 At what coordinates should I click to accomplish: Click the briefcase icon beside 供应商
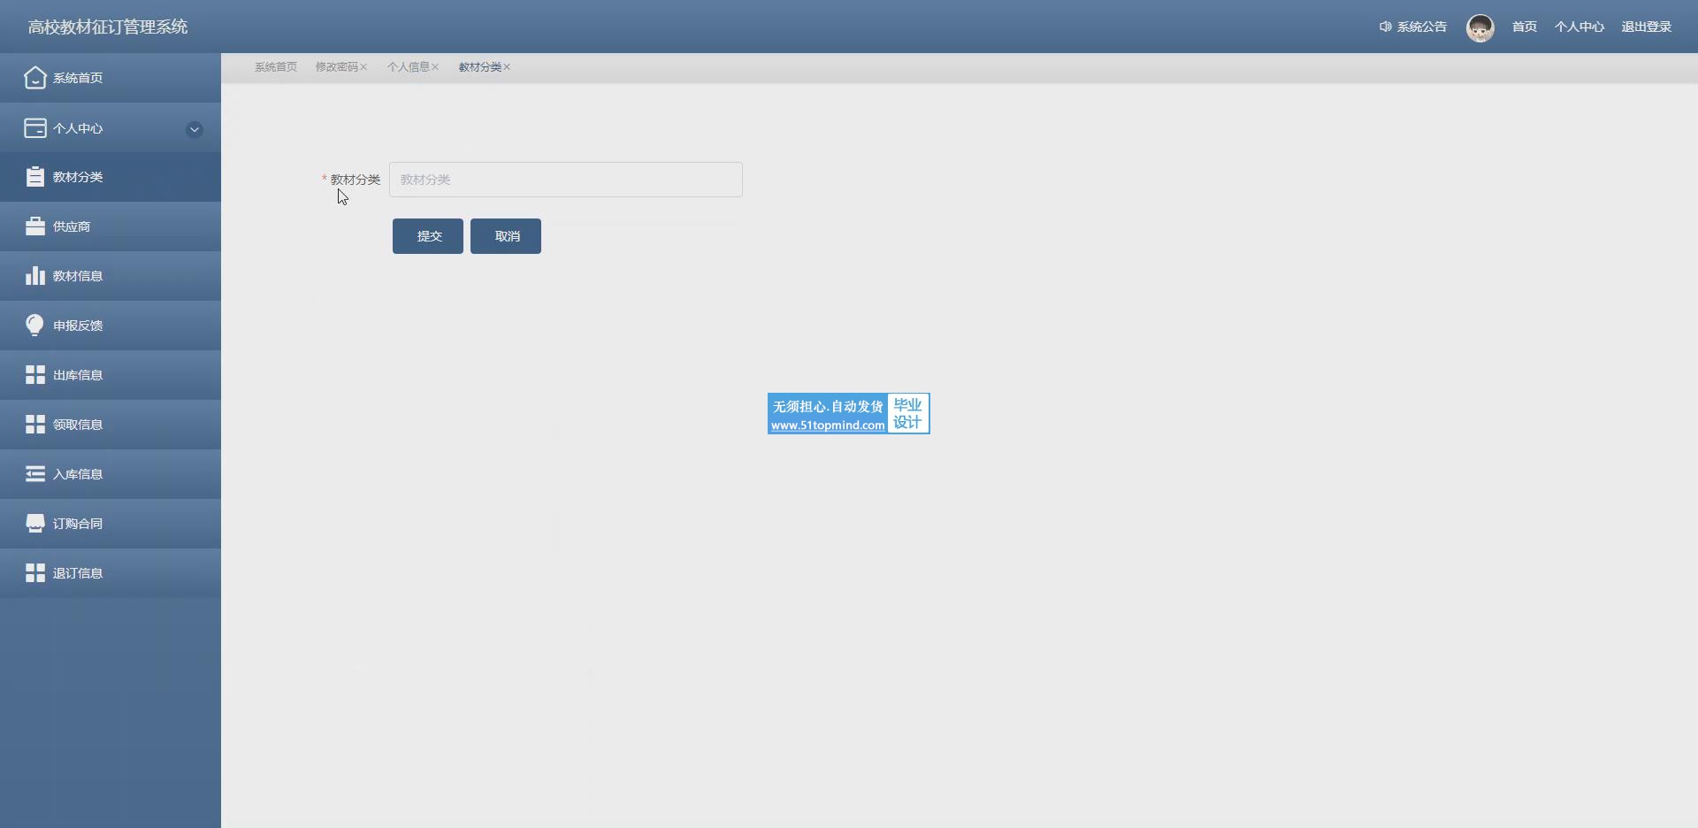[35, 226]
